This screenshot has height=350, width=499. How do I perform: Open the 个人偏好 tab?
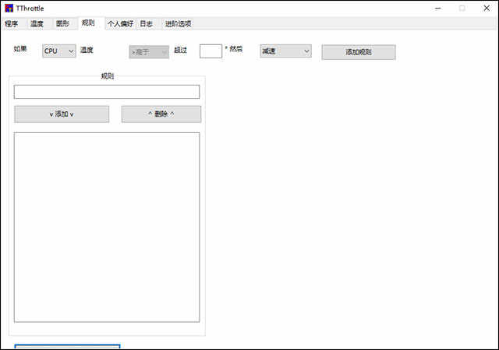click(x=120, y=24)
